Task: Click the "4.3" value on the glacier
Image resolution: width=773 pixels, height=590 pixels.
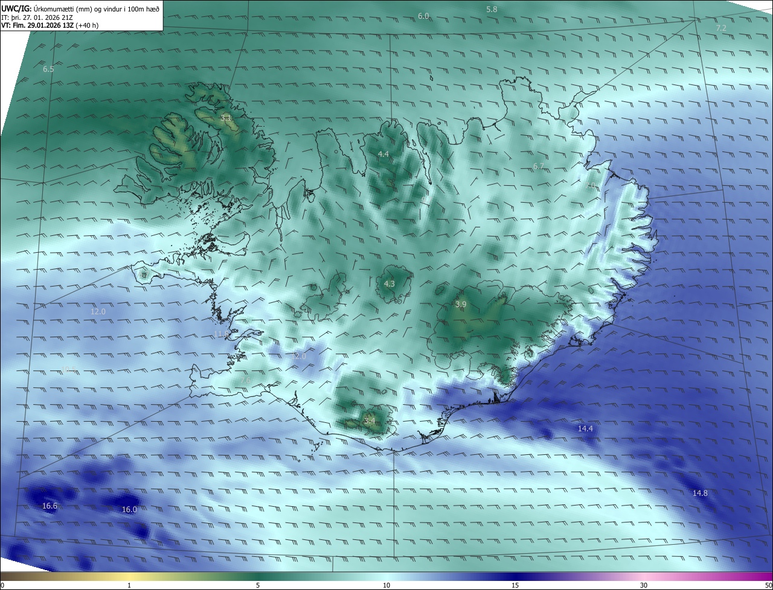Action: [390, 284]
